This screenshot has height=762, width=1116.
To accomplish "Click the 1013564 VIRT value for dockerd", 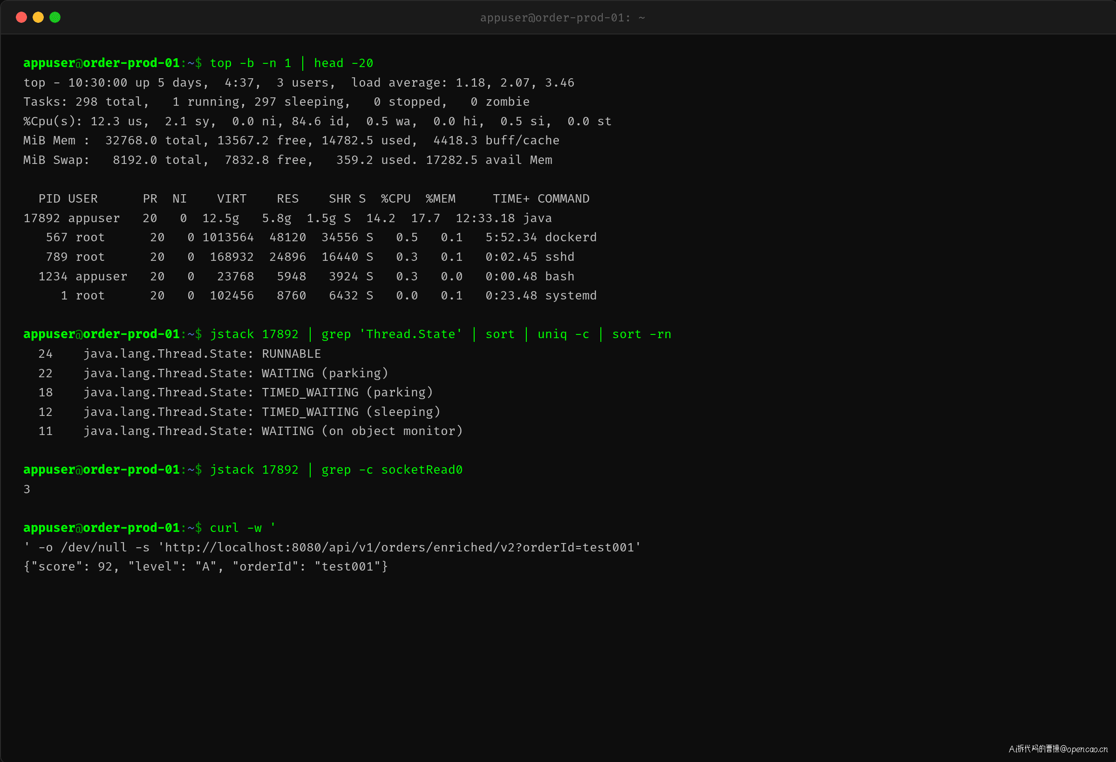I will [228, 237].
